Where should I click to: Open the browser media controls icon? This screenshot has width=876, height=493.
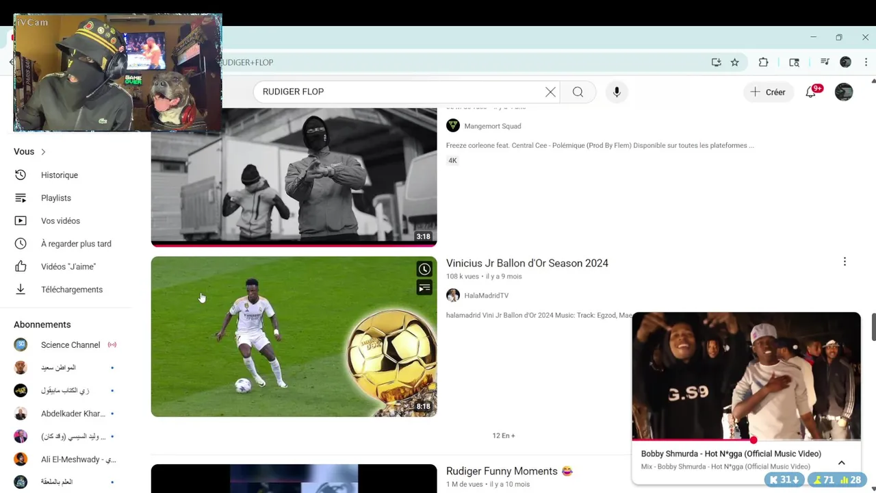(x=825, y=62)
